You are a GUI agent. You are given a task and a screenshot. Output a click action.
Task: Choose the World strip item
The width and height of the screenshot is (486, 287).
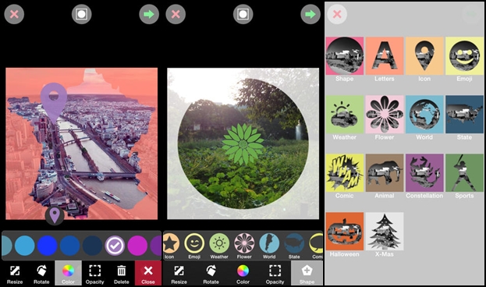click(269, 246)
